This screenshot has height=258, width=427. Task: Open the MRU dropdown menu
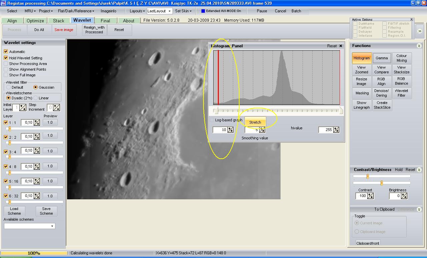30,11
